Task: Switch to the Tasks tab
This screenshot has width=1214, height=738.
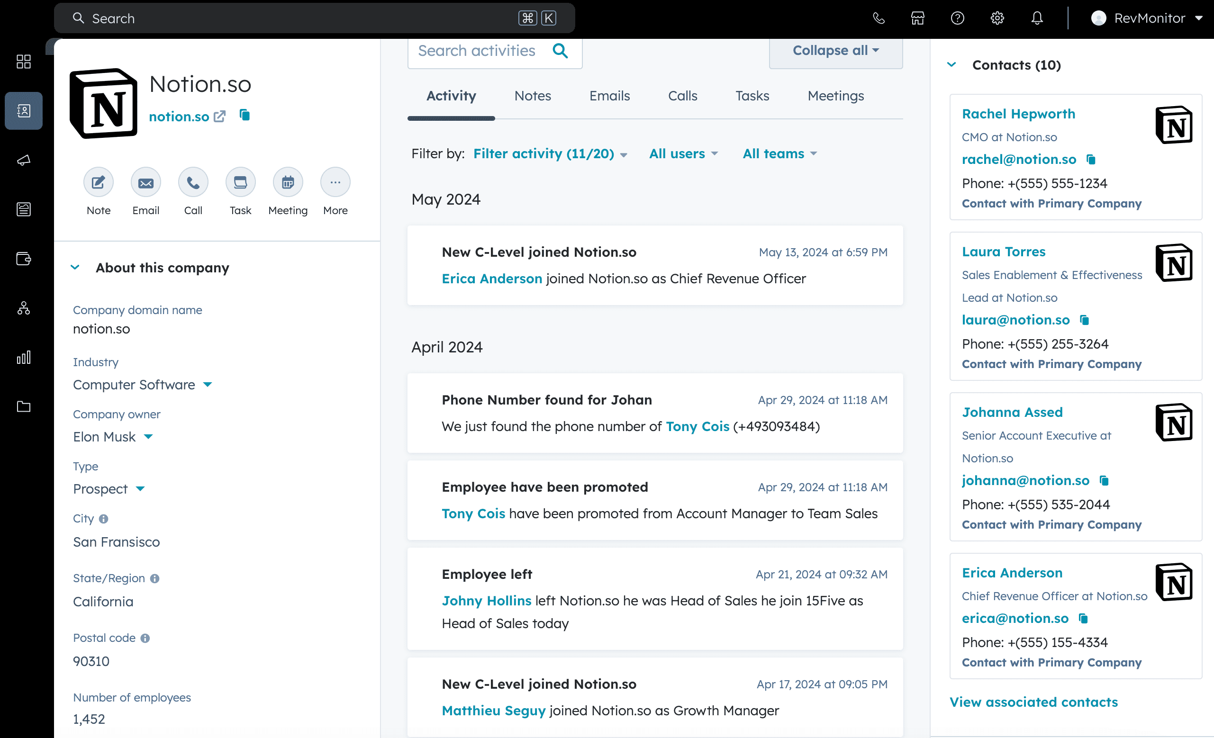Action: 752,96
